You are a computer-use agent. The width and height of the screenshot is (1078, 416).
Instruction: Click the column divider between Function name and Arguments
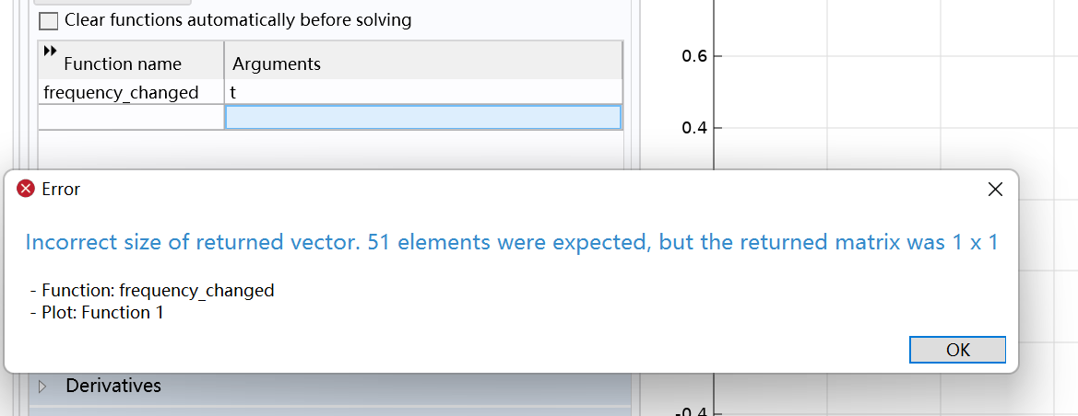tap(224, 64)
